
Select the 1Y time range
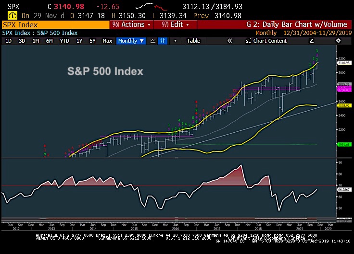pyautogui.click(x=79, y=41)
